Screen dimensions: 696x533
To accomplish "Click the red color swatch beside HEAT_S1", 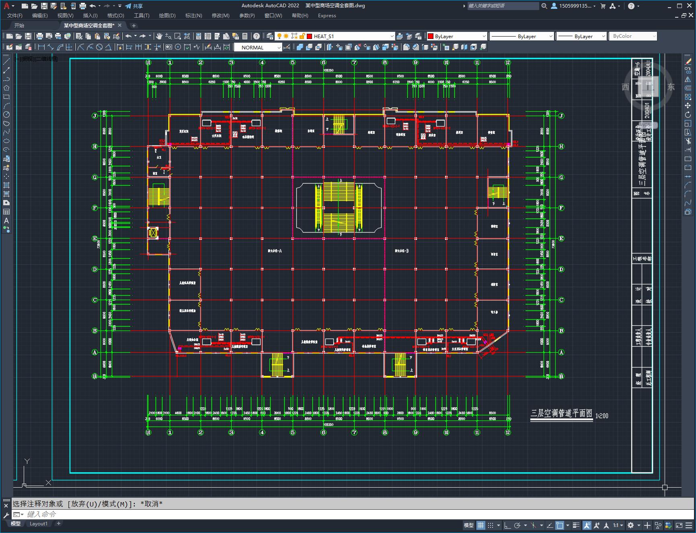I will coord(310,36).
